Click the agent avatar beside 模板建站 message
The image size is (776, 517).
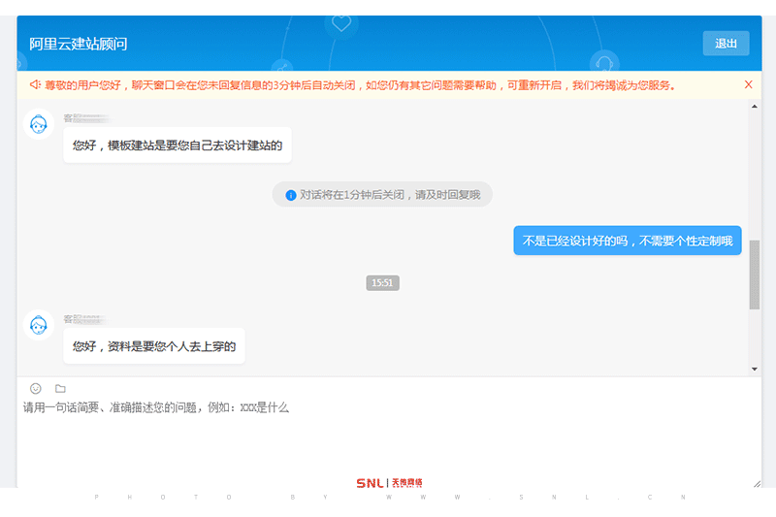click(x=39, y=124)
